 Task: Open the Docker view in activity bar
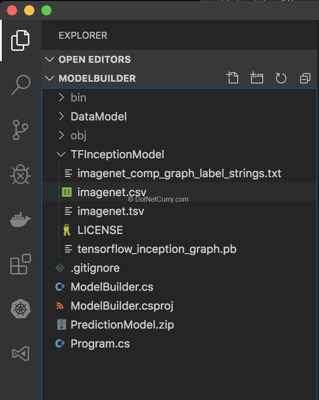click(20, 220)
